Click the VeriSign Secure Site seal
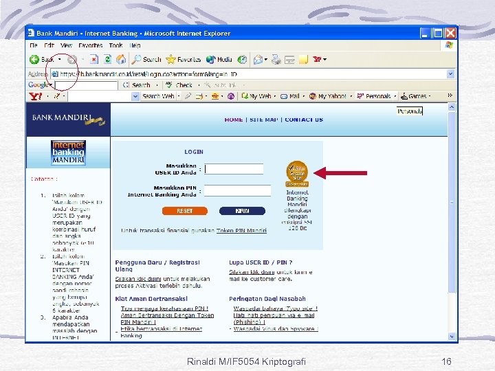495x371 pixels. pyautogui.click(x=297, y=174)
